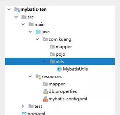
Task: Collapse the resources folder chevron
Action: point(30,77)
